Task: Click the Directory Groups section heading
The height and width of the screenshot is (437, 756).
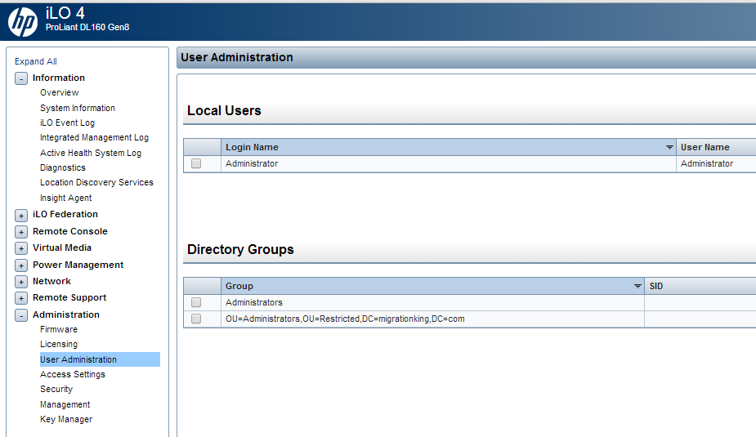Action: (x=240, y=249)
